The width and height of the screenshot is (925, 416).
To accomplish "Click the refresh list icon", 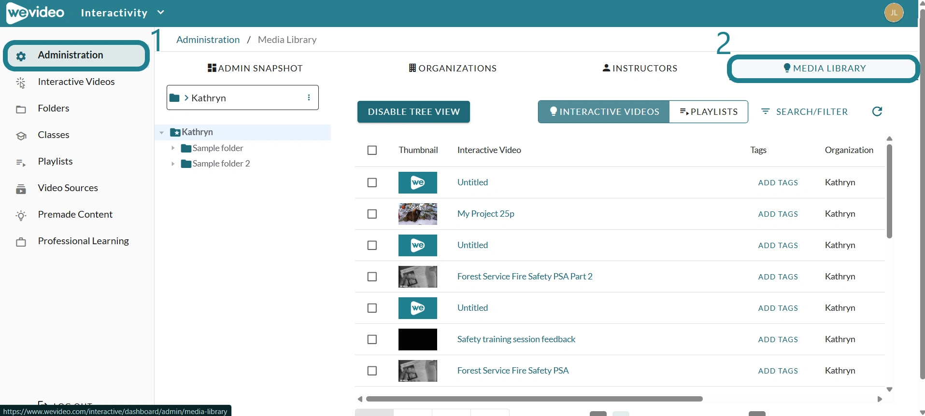I will click(x=877, y=111).
